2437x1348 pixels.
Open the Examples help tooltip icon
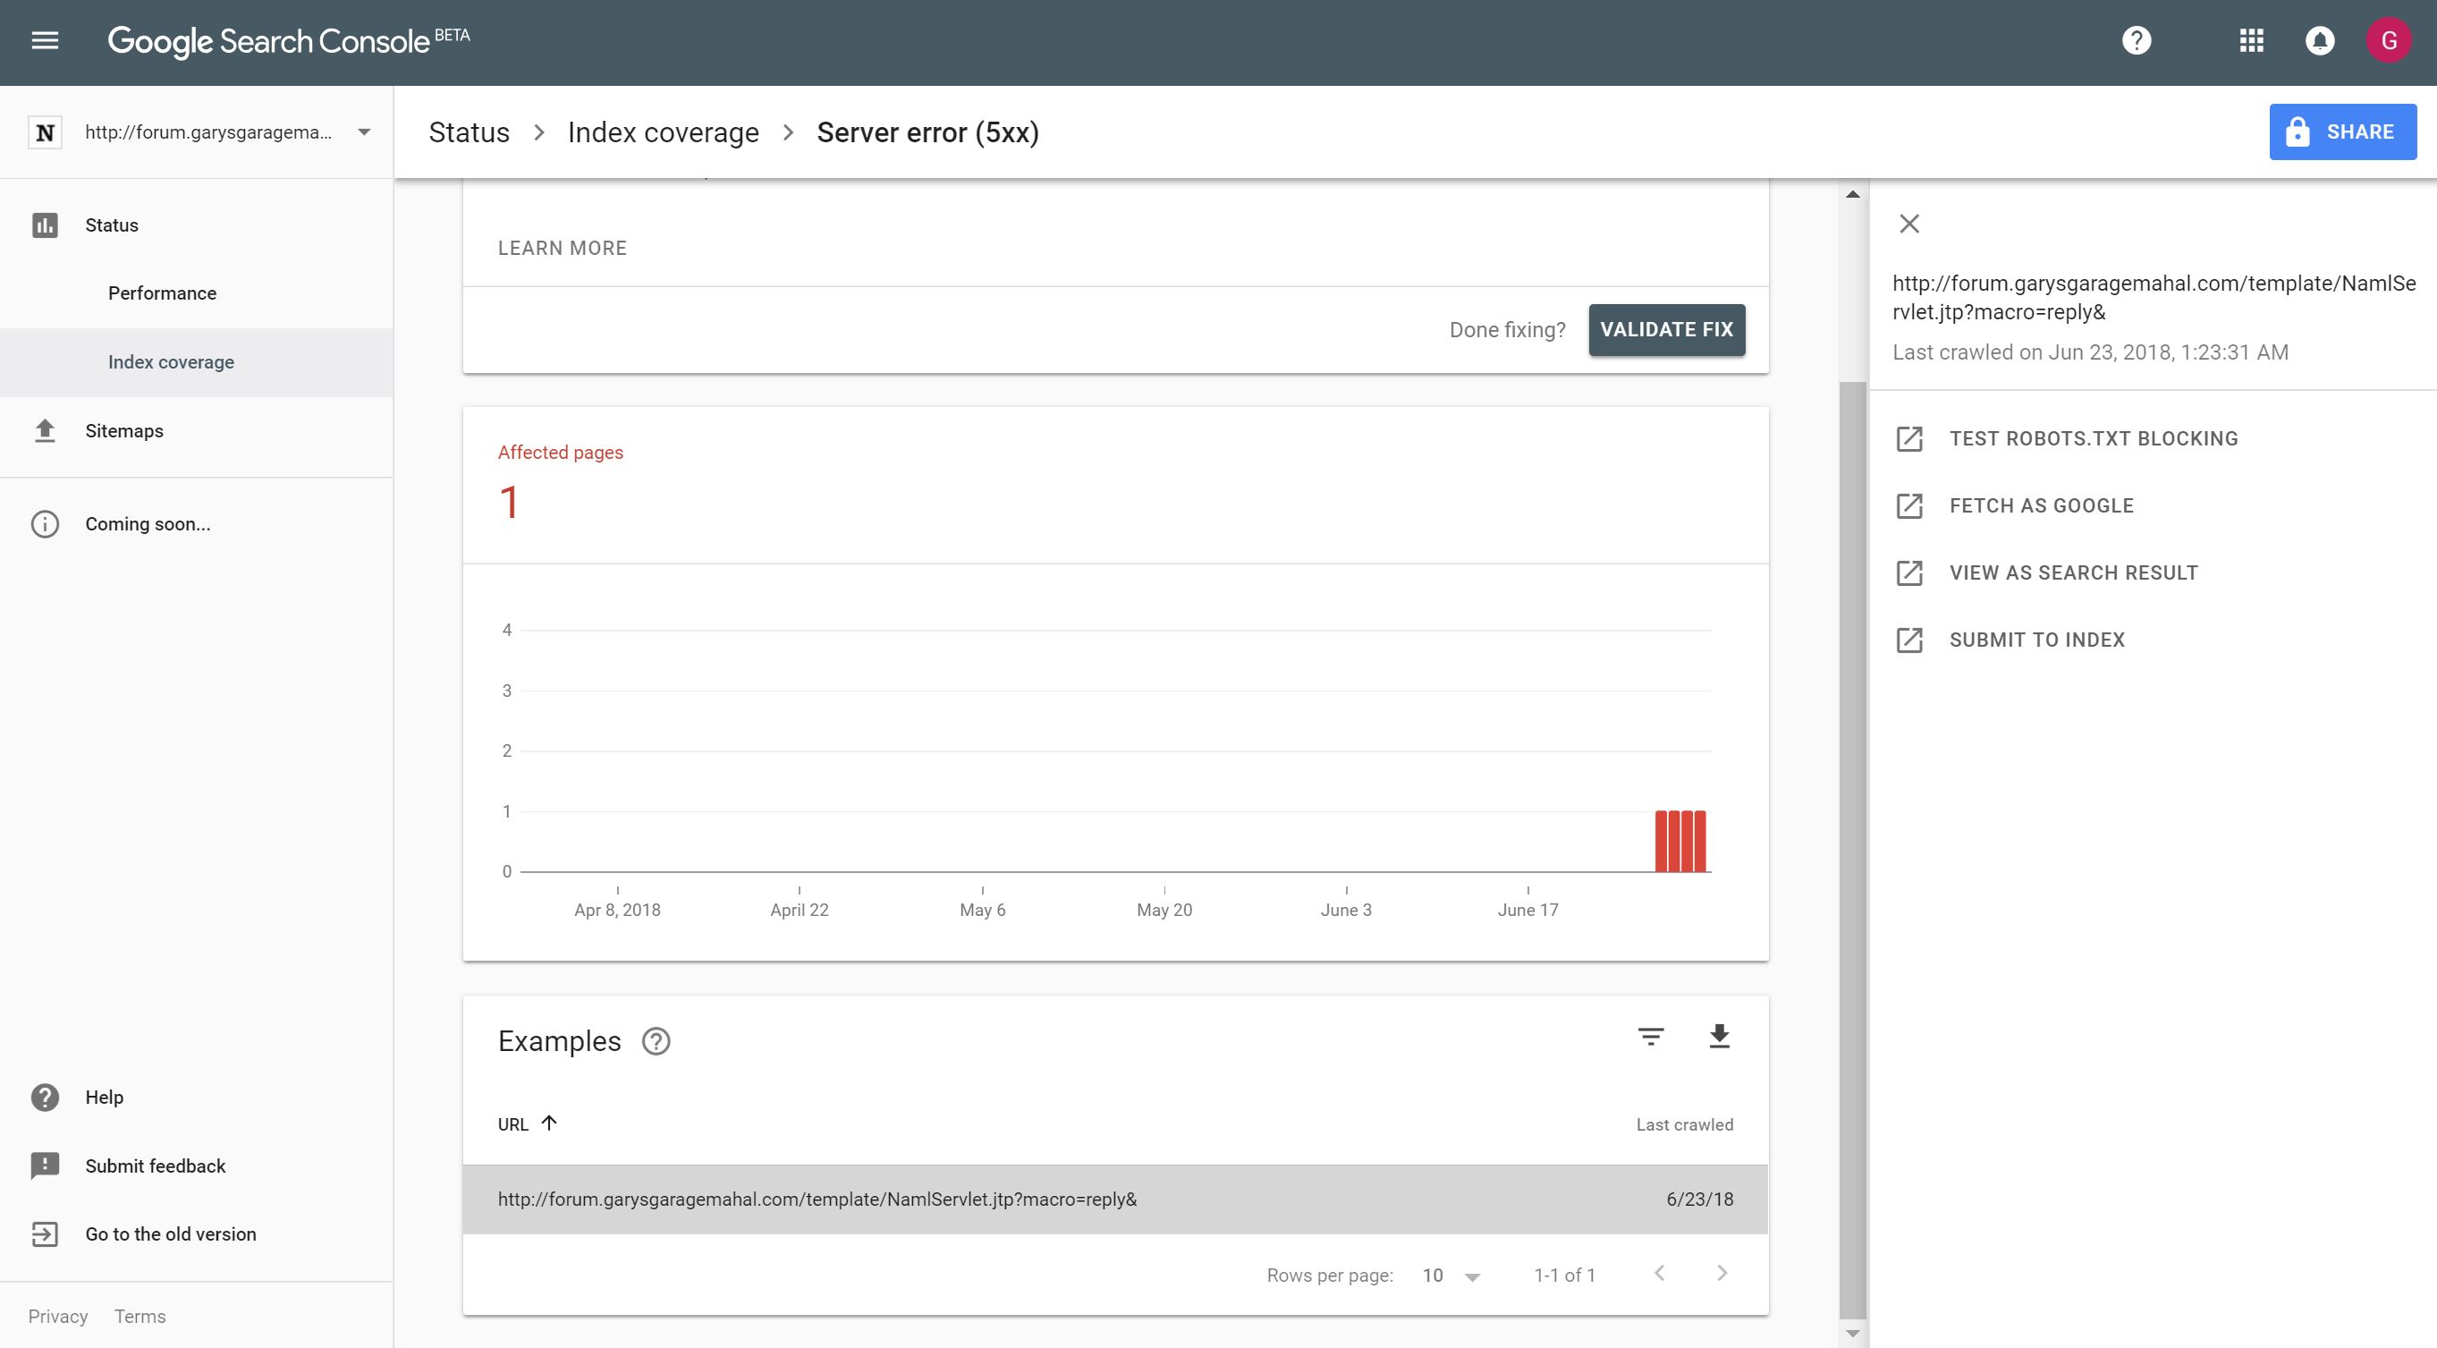point(656,1041)
